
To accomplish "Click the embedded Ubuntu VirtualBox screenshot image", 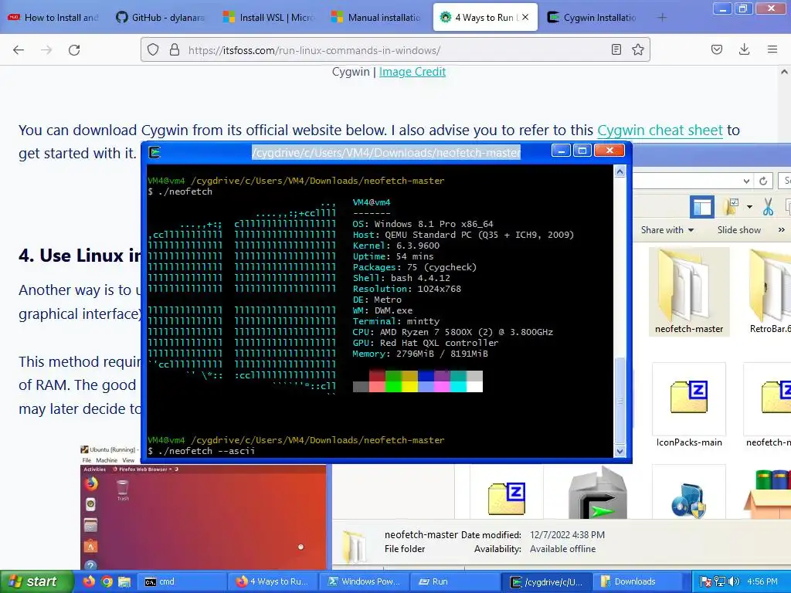I will tap(203, 507).
